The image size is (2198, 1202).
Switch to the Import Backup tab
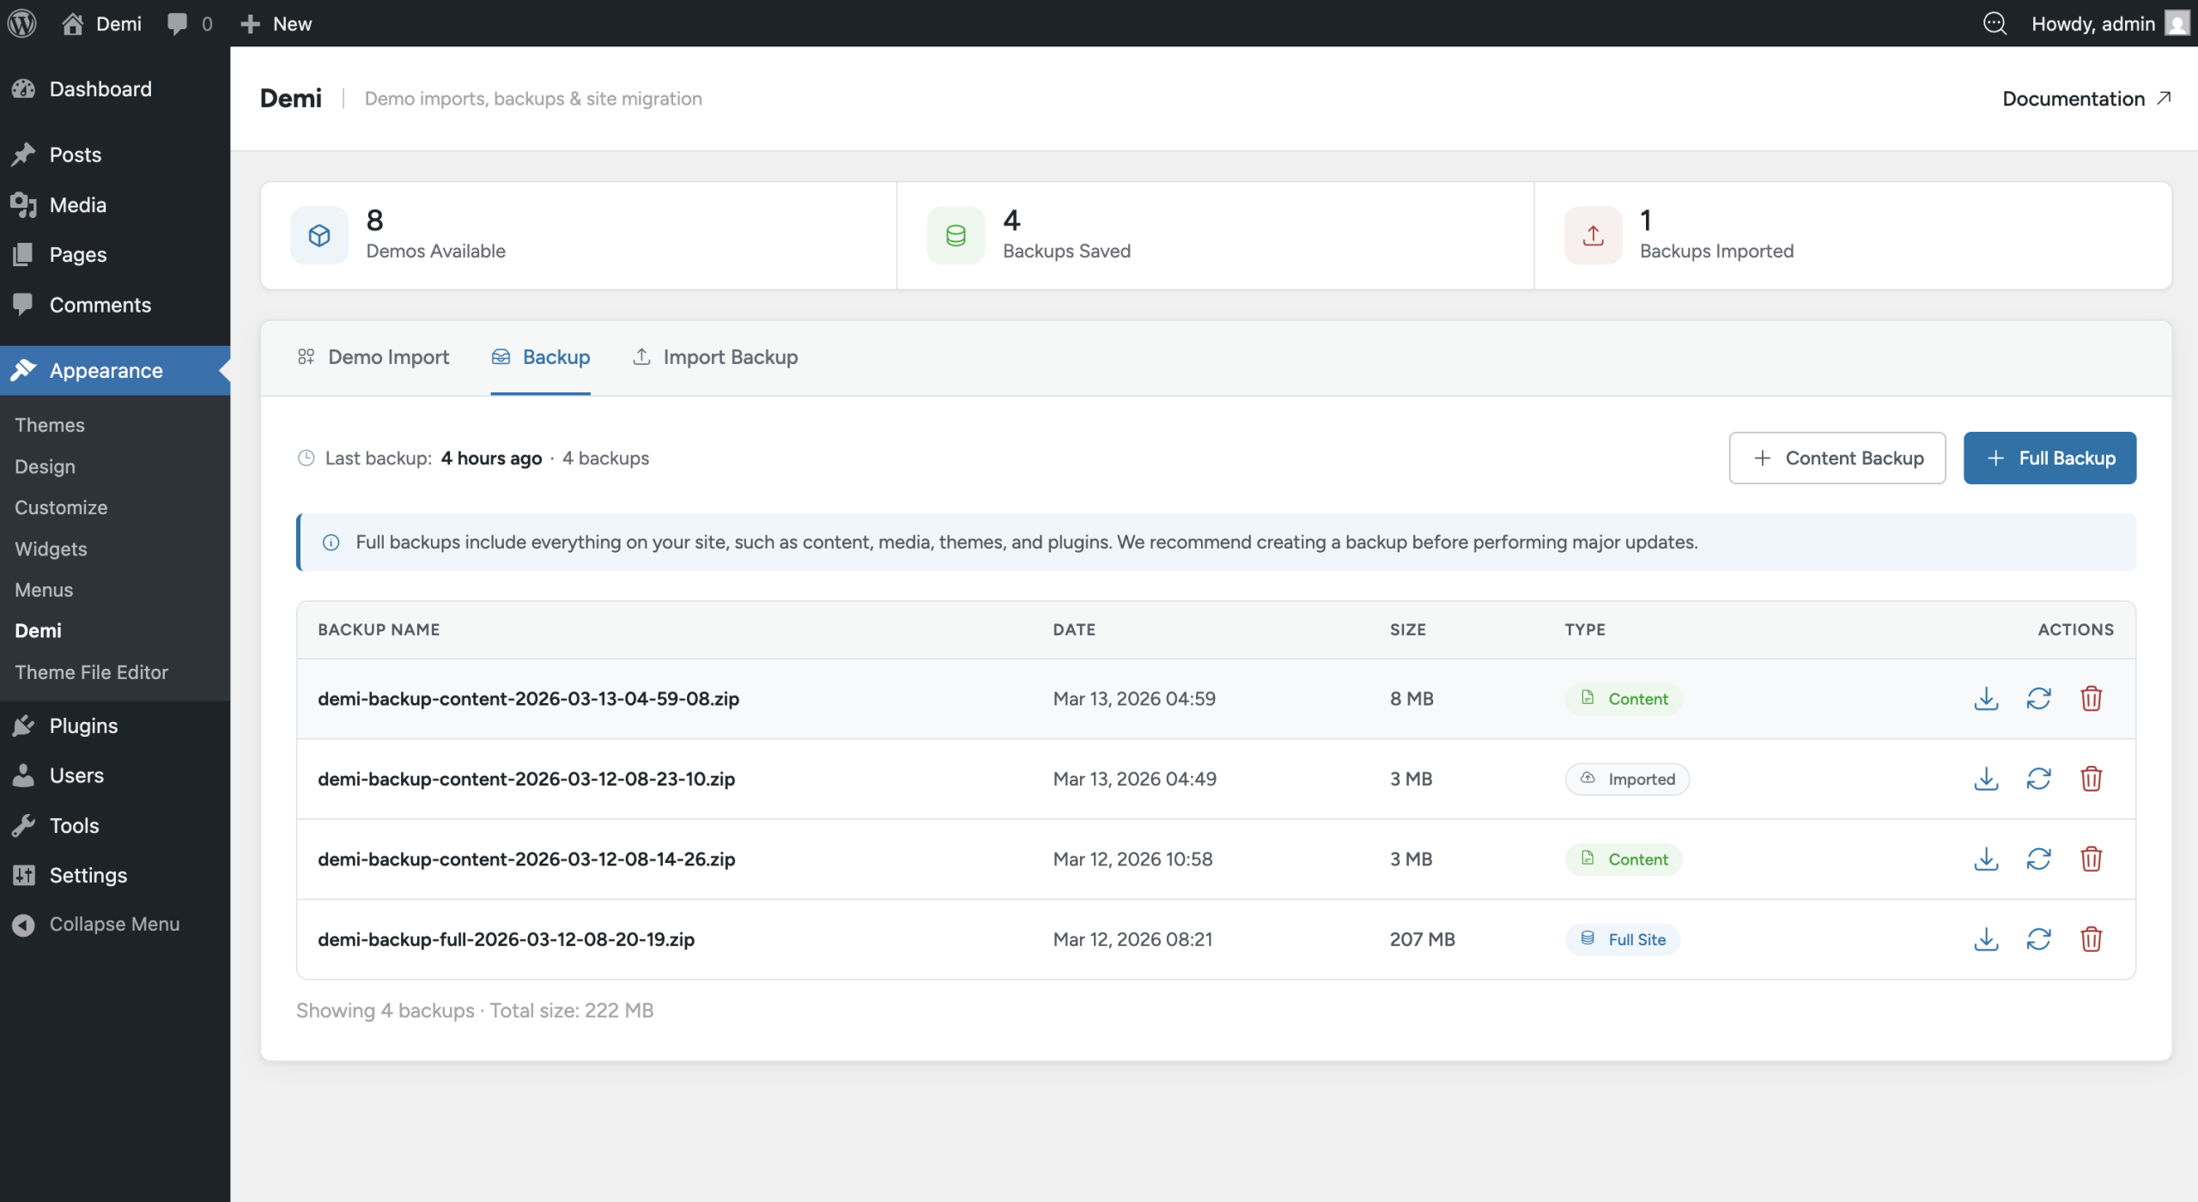715,357
